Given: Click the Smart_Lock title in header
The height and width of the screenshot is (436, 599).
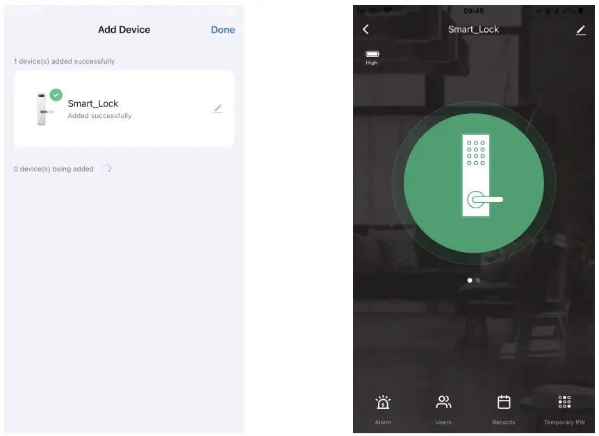Looking at the screenshot, I should point(473,29).
